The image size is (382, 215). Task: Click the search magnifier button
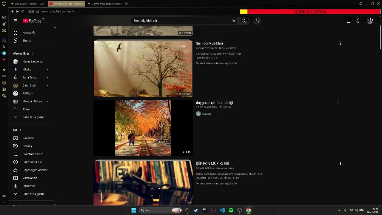(x=244, y=21)
